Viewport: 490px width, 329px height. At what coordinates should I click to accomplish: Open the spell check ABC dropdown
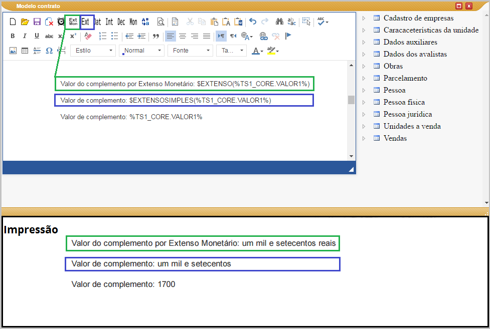pos(323,22)
